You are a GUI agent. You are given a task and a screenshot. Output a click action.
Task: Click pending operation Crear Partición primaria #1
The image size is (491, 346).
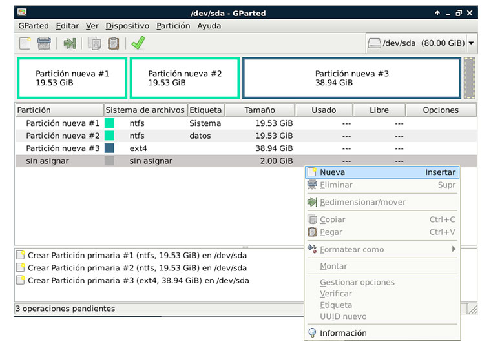(x=137, y=255)
